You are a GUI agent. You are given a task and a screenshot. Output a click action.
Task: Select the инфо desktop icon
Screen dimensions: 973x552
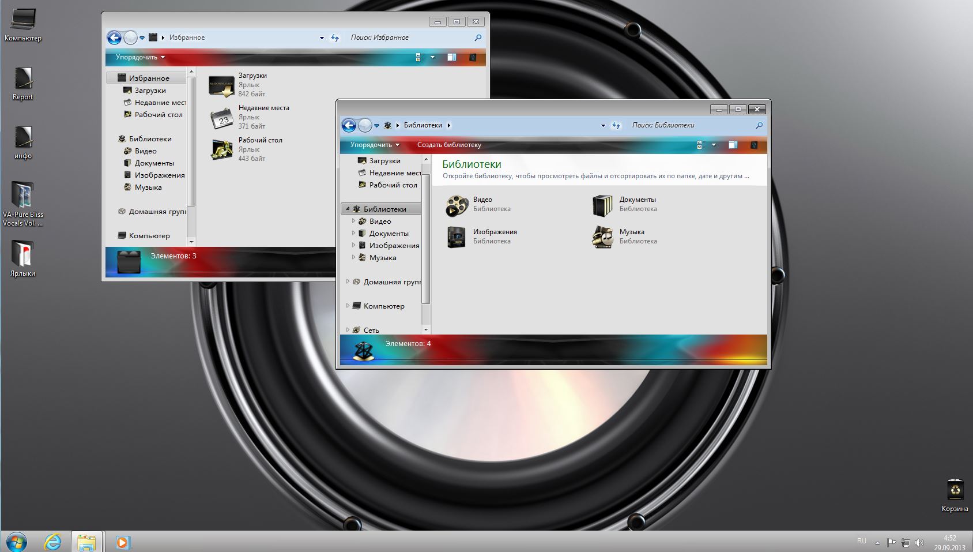tap(23, 142)
